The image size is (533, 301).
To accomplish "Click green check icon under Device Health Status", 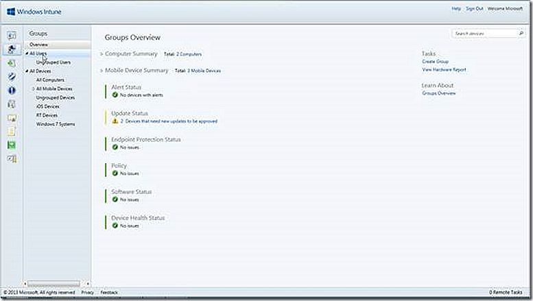I will [x=115, y=226].
